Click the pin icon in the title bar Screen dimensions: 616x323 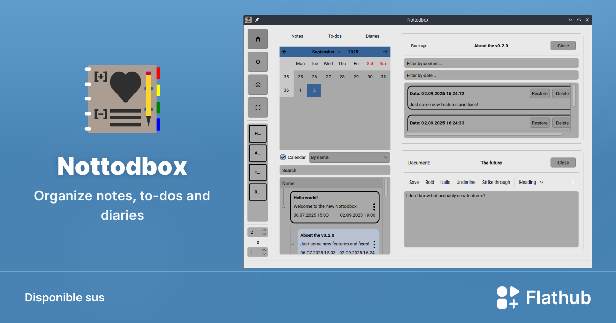257,19
